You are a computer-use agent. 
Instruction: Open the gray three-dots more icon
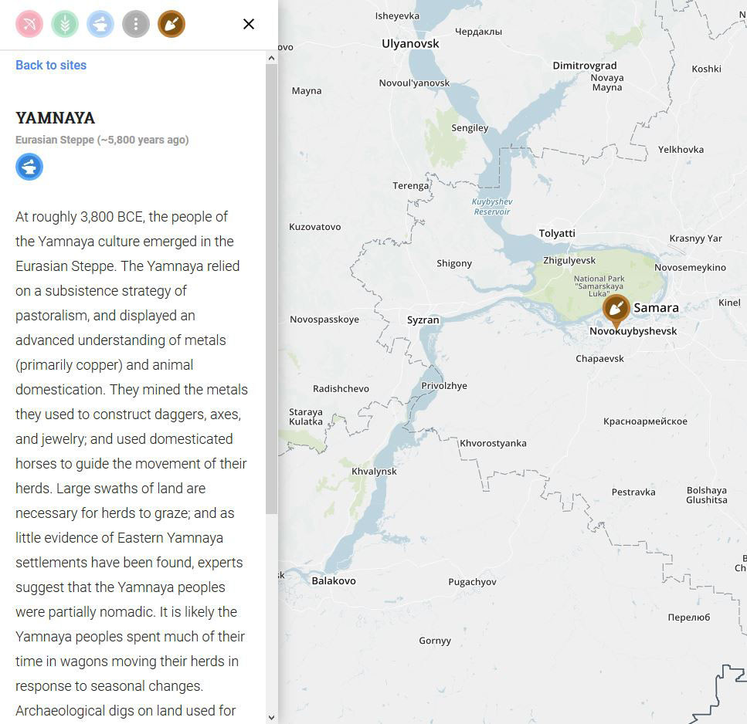(x=136, y=24)
